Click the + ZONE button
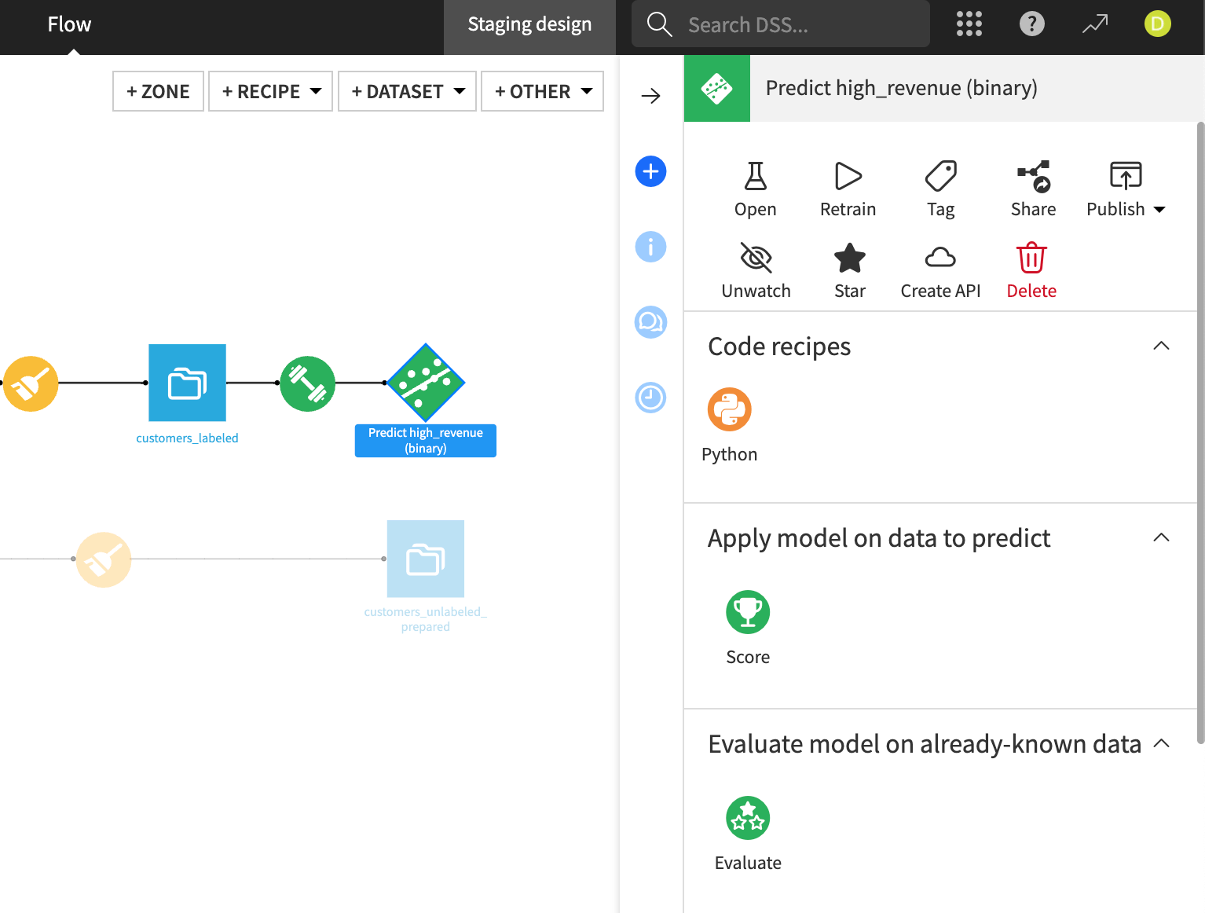 pyautogui.click(x=158, y=91)
